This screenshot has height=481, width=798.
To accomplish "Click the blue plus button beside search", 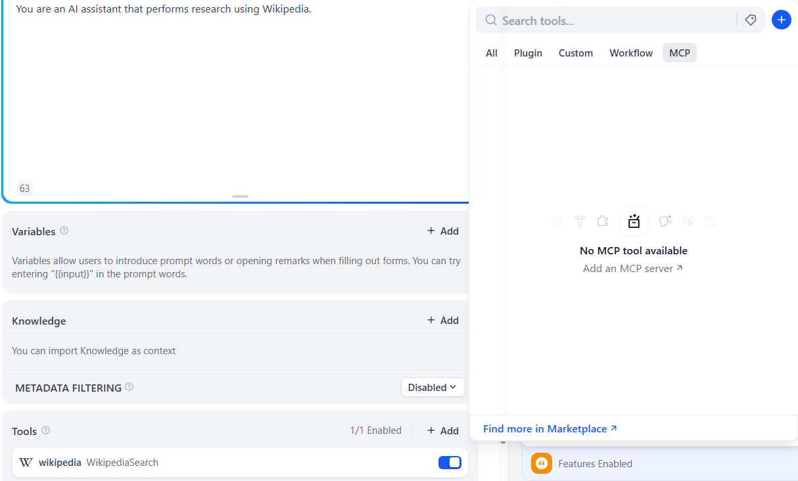I will pyautogui.click(x=781, y=20).
